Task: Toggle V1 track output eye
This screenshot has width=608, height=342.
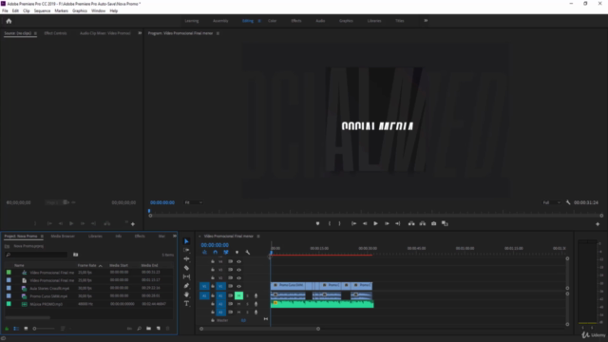Action: click(238, 286)
